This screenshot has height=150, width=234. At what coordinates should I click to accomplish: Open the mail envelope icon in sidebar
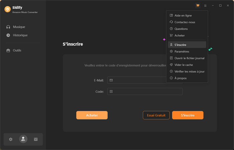(x=36, y=139)
